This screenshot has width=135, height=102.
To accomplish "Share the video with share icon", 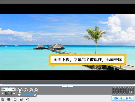I will (27, 99).
